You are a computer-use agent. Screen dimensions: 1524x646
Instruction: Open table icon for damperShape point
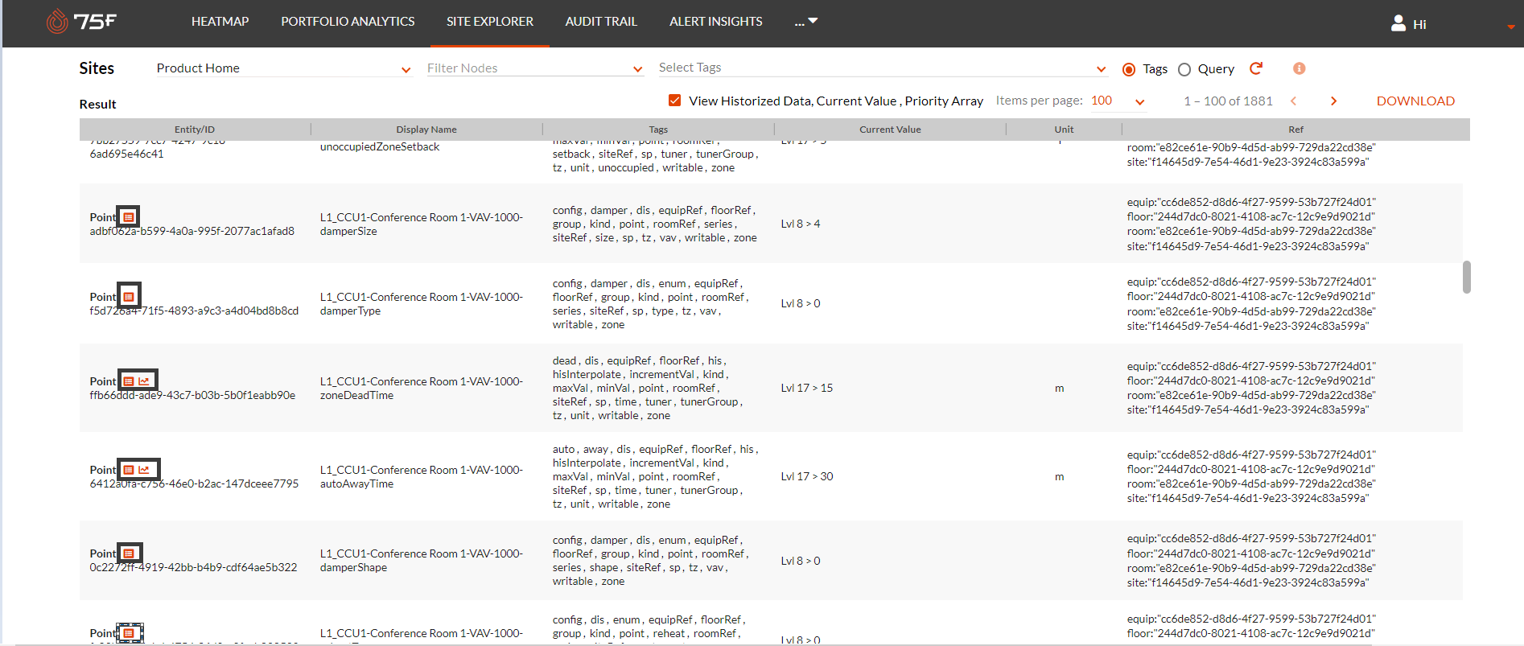click(129, 553)
